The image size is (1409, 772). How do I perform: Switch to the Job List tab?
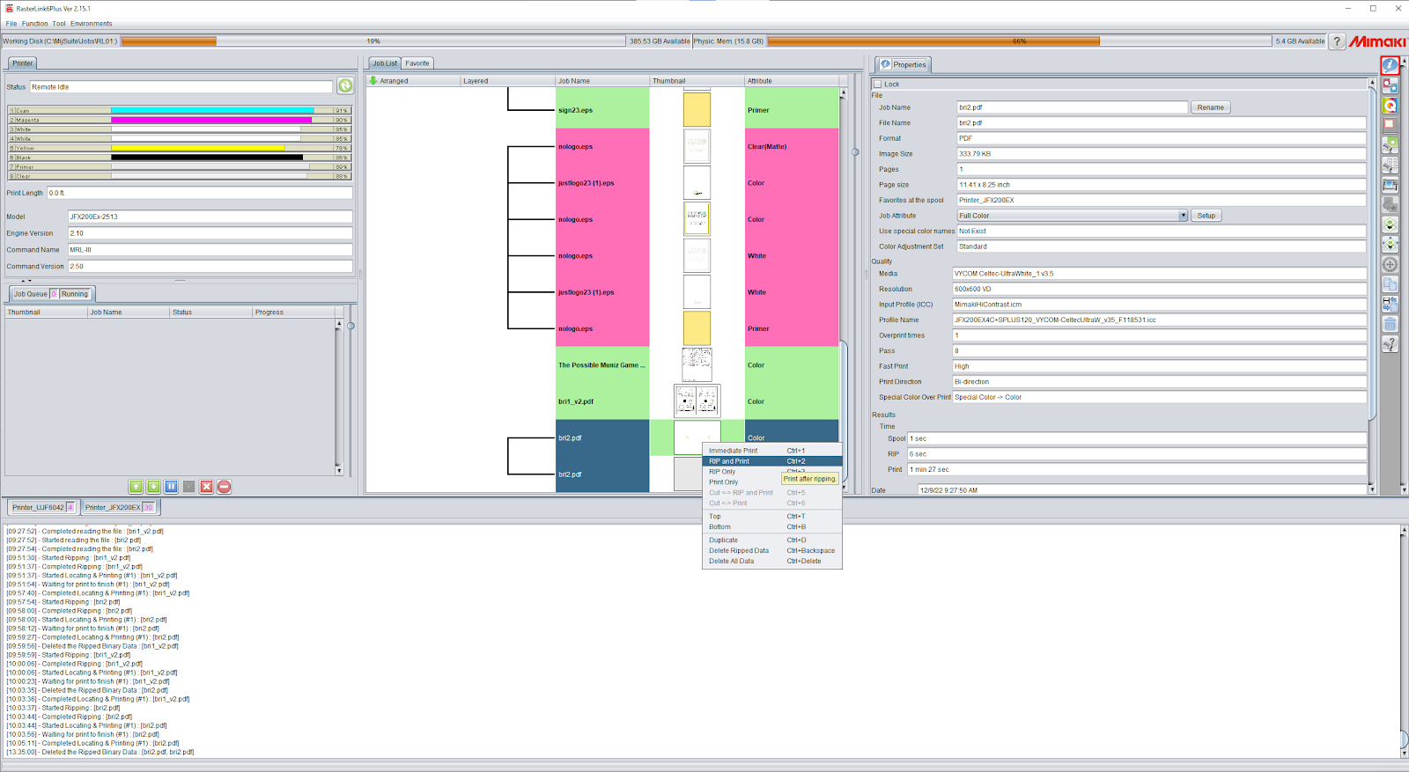(x=384, y=63)
